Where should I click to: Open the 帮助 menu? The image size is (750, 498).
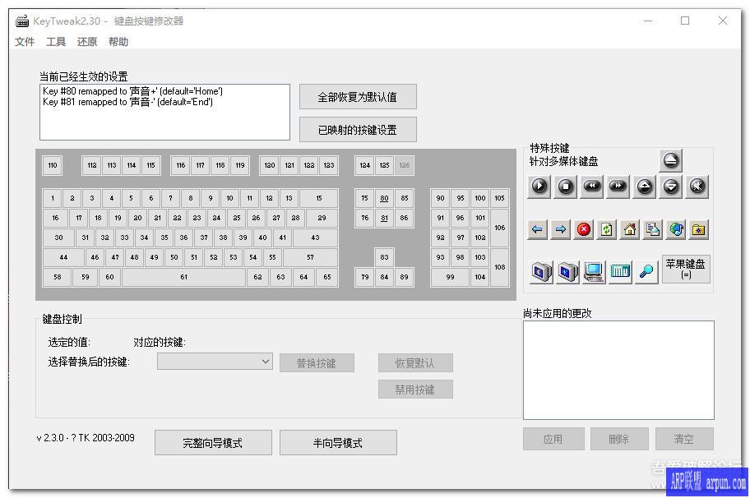coord(117,42)
